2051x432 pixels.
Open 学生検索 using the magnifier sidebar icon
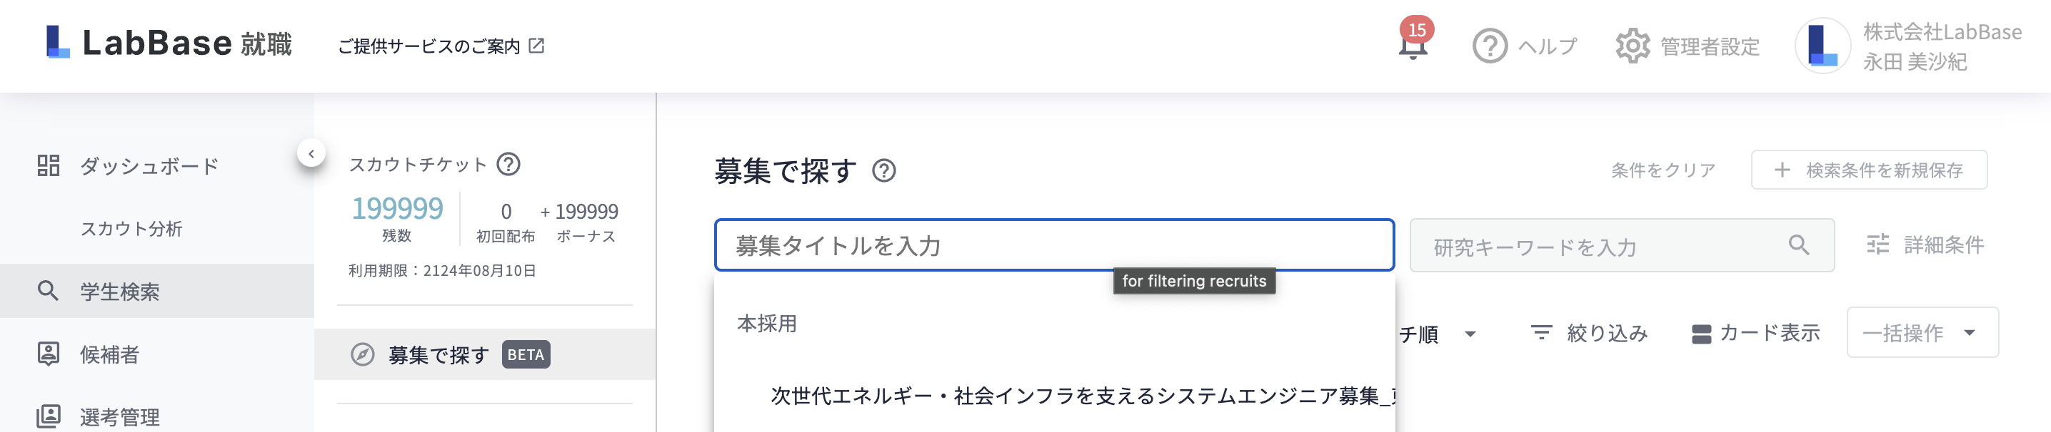[x=49, y=292]
